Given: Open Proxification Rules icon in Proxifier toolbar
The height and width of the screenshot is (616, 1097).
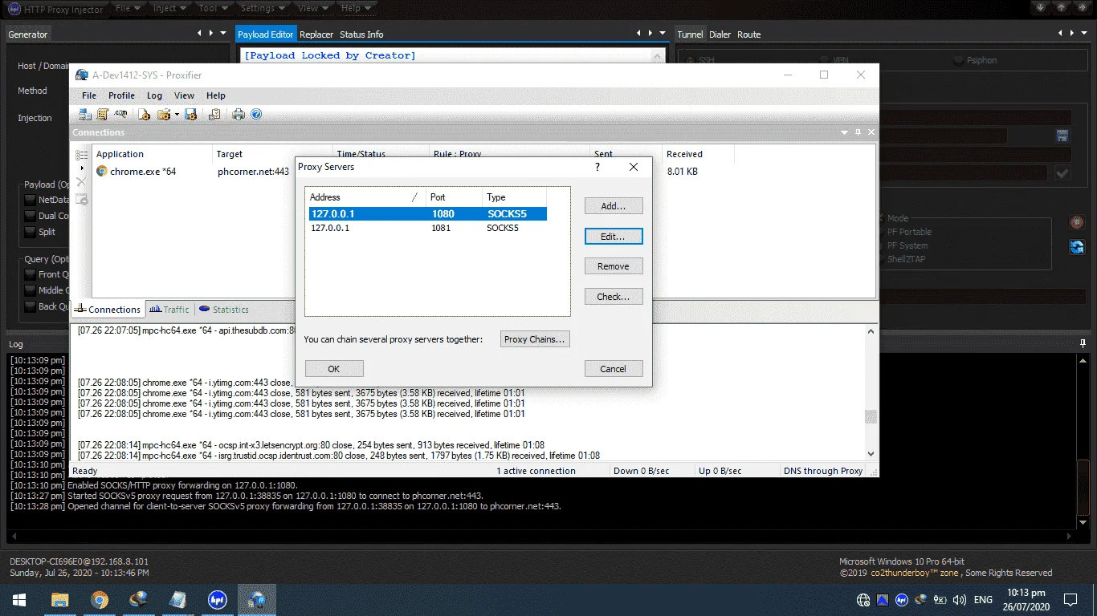Looking at the screenshot, I should [x=103, y=115].
